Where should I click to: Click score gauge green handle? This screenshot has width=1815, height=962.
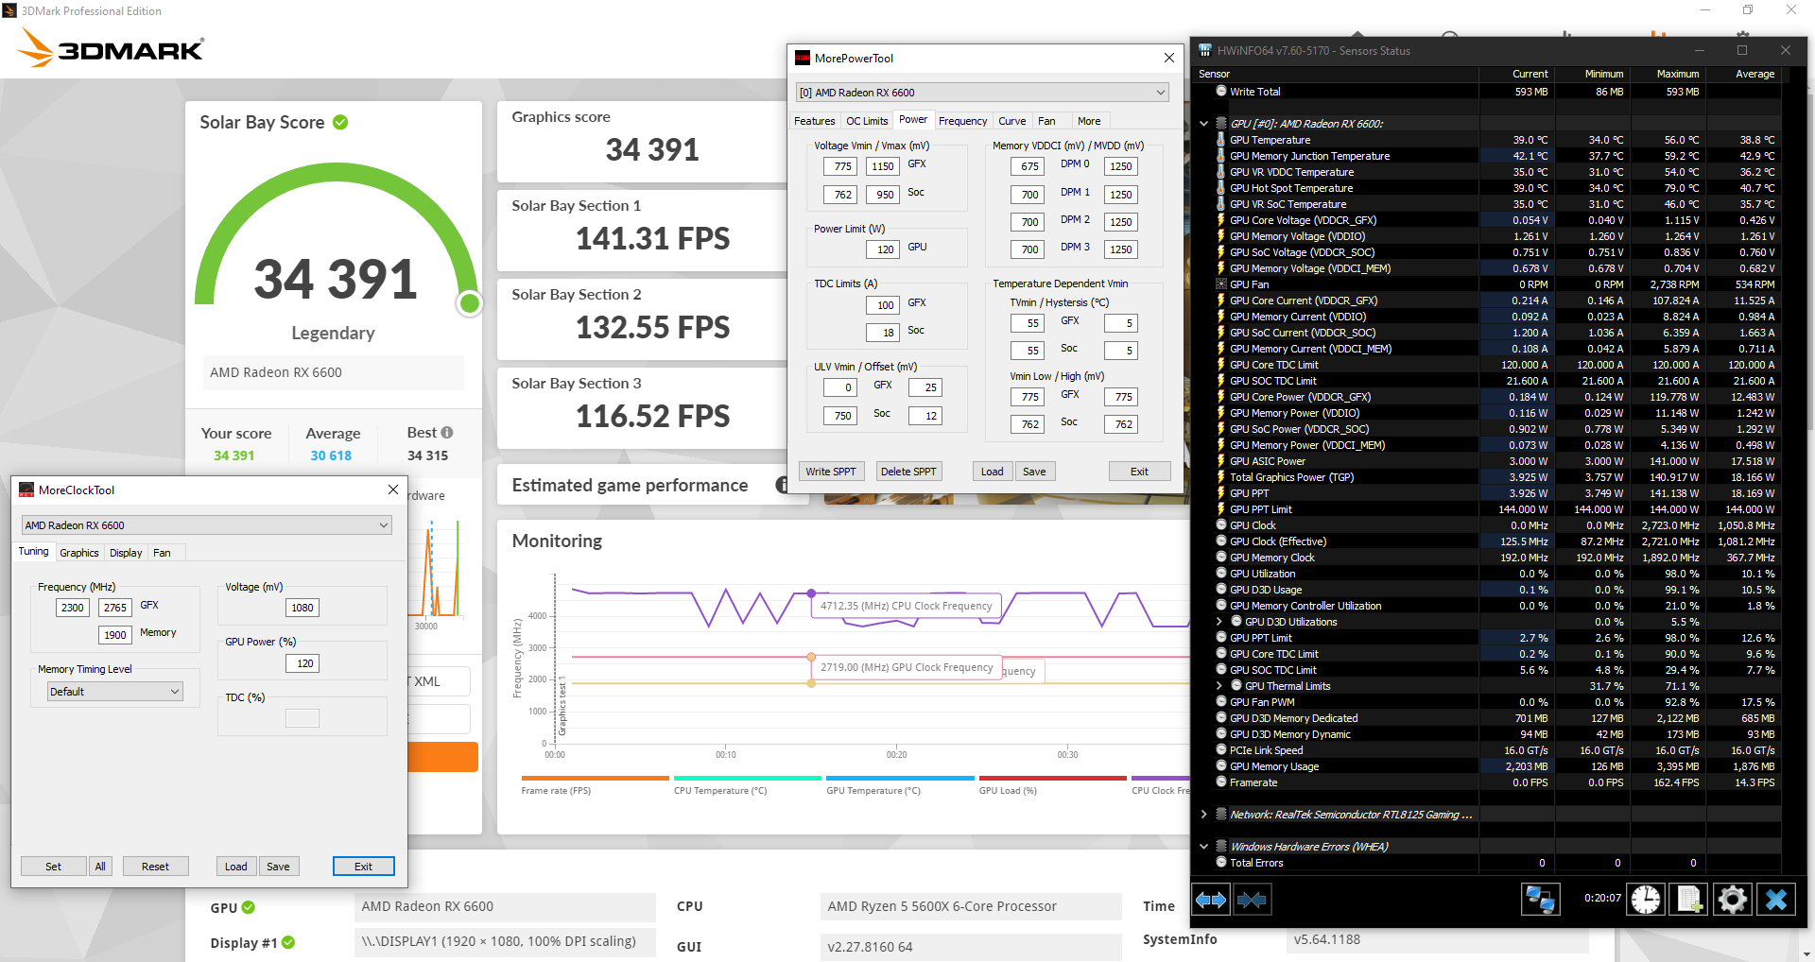469,303
